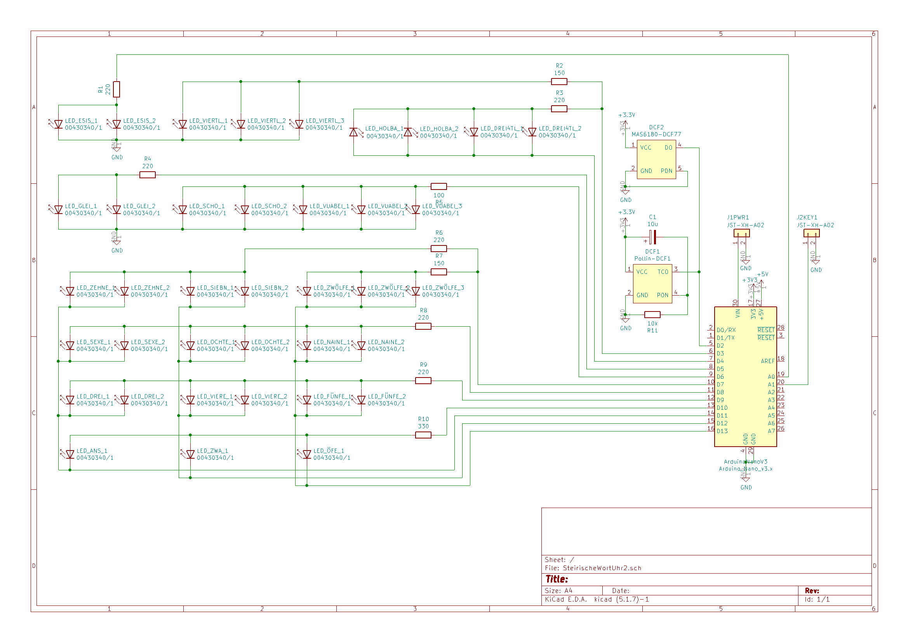The width and height of the screenshot is (908, 642).
Task: Click the C1 10u capacitor symbol
Action: (652, 237)
